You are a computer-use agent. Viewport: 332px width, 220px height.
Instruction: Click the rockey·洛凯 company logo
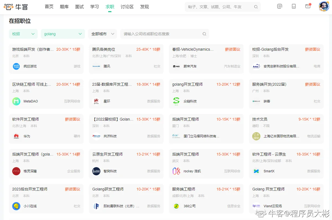176,171
